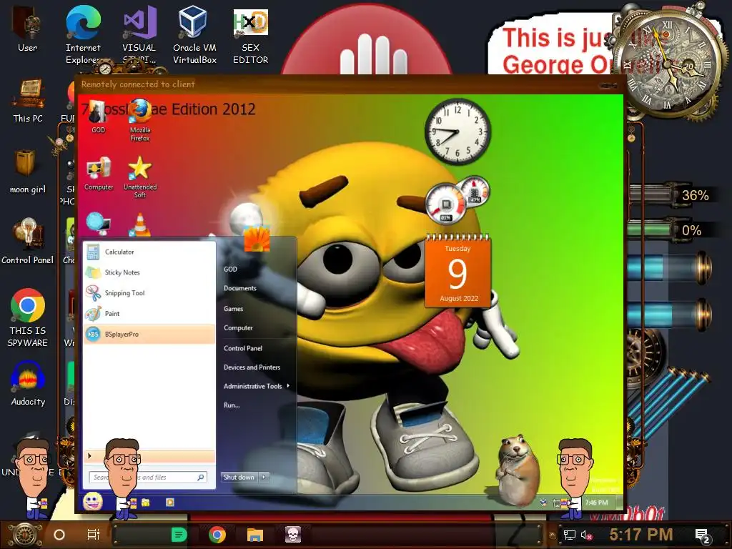This screenshot has width=732, height=549.
Task: Open Audacity from the host desktop
Action: click(x=28, y=384)
